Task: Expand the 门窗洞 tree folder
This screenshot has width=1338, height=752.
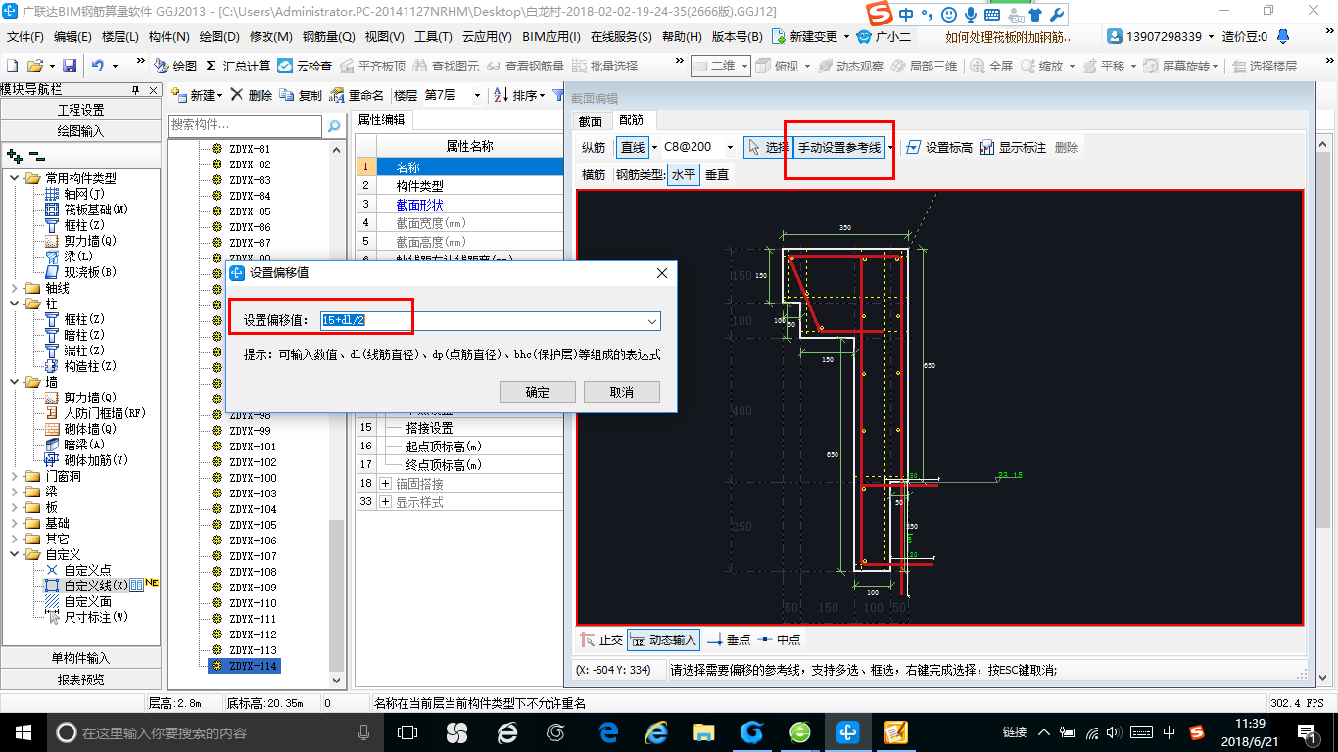Action: tap(15, 476)
